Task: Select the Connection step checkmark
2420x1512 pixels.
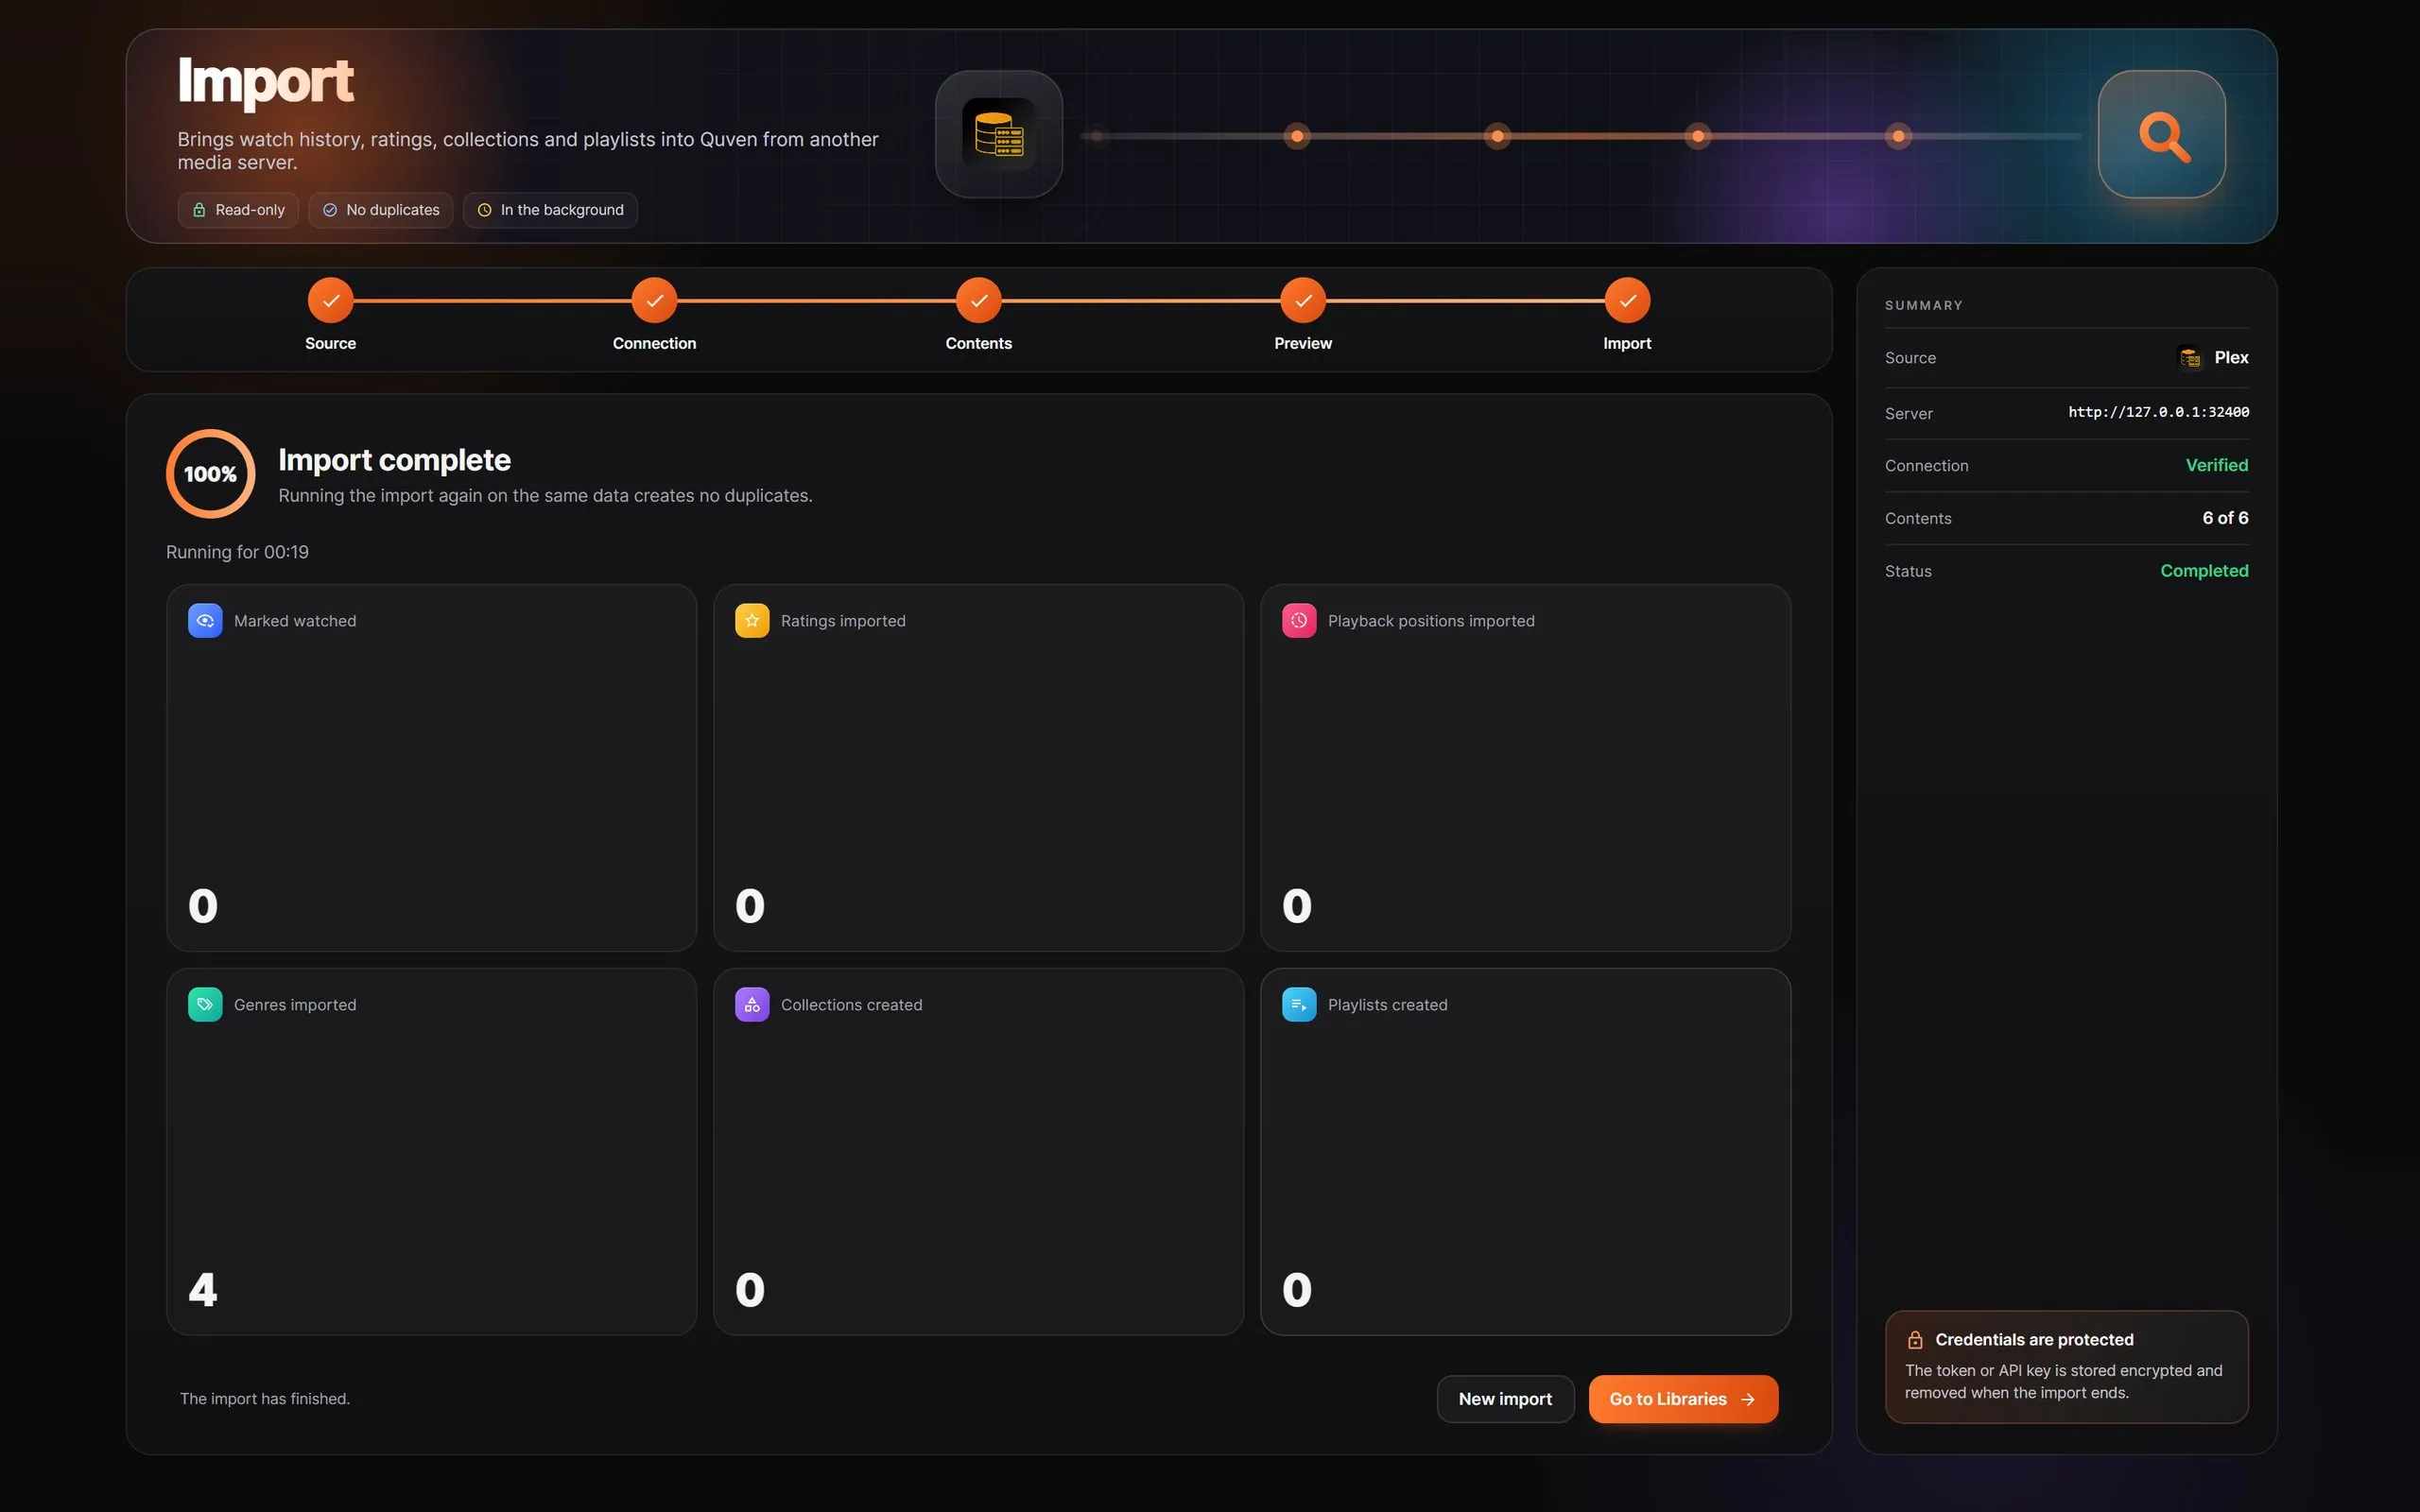Action: click(654, 300)
